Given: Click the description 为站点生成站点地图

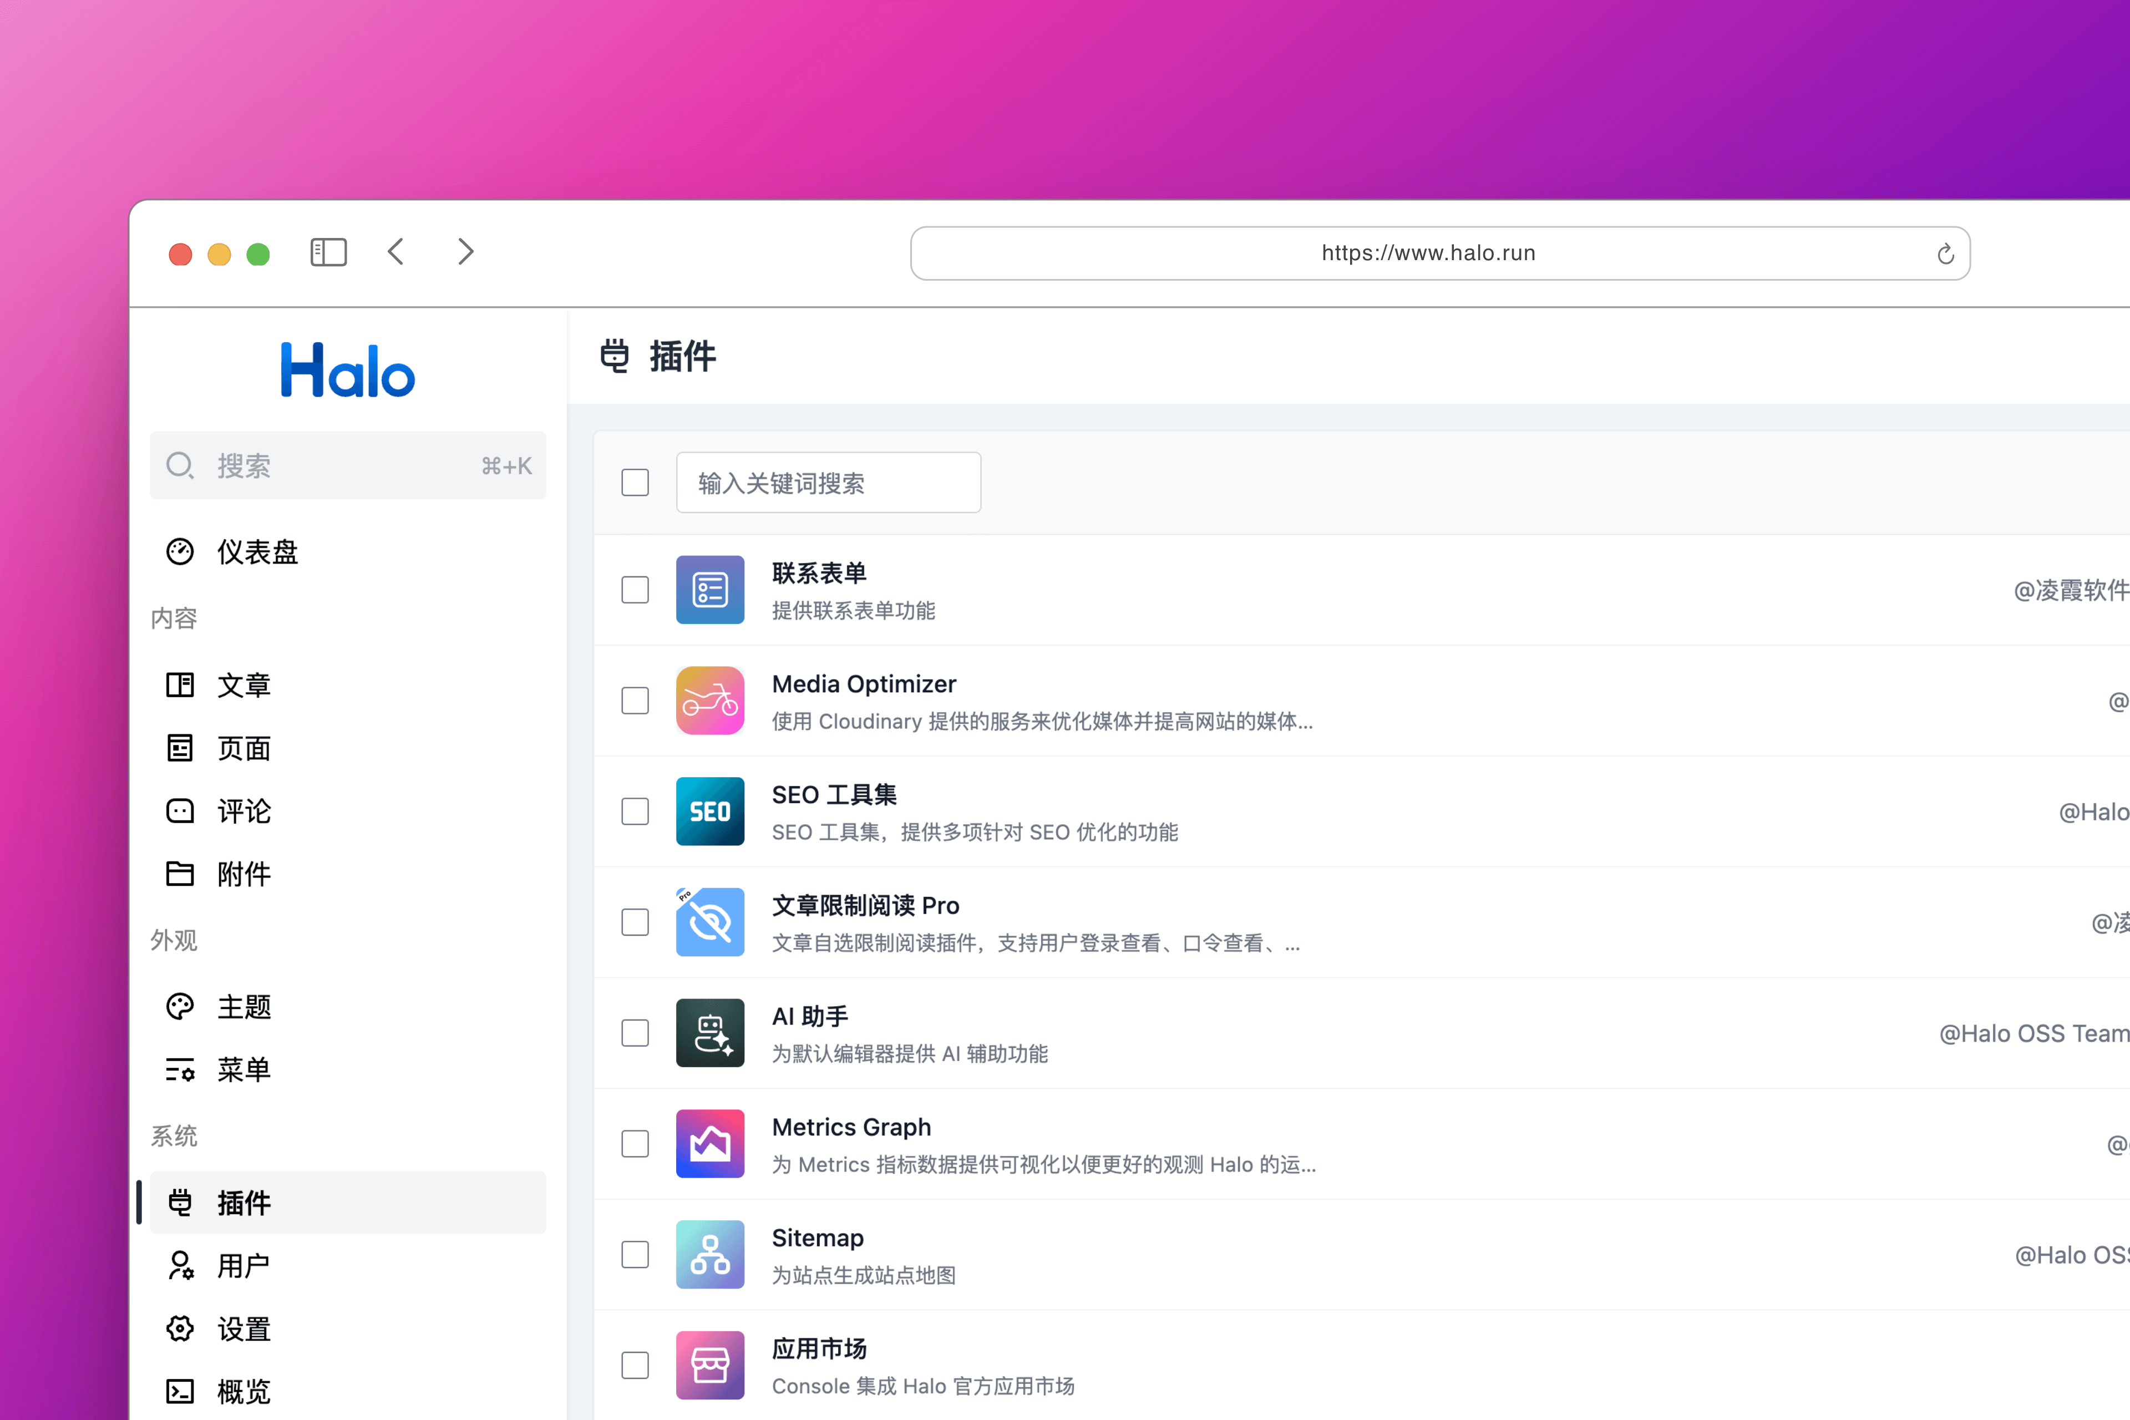Looking at the screenshot, I should pyautogui.click(x=864, y=1275).
